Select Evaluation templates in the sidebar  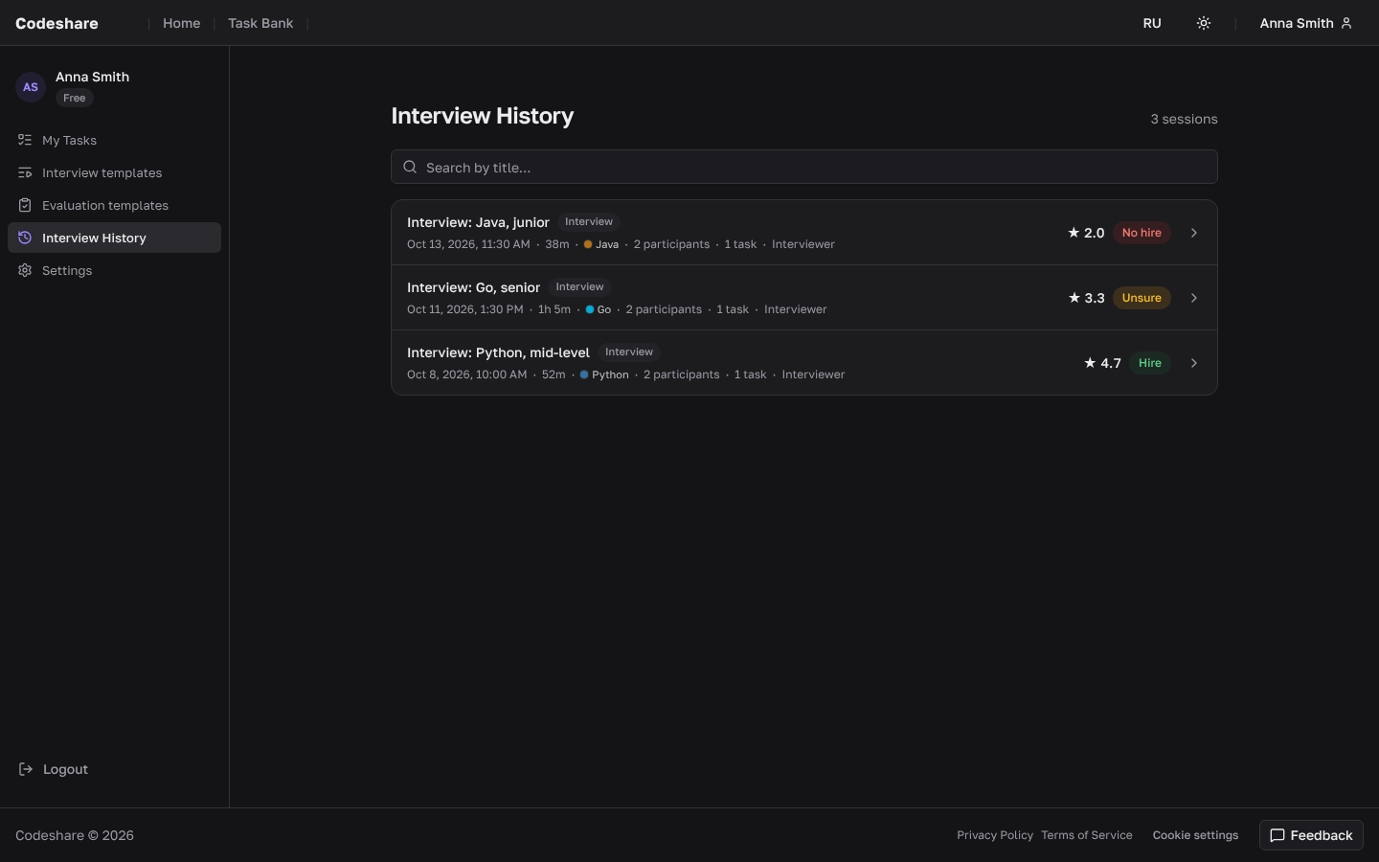coord(114,205)
